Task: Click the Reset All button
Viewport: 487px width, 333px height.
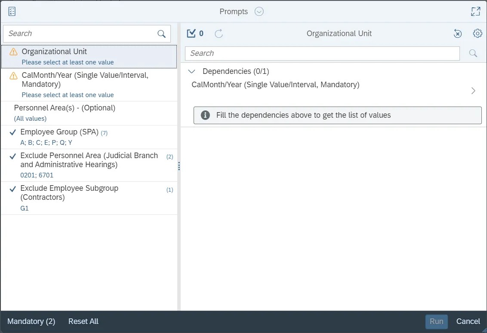Action: click(83, 321)
